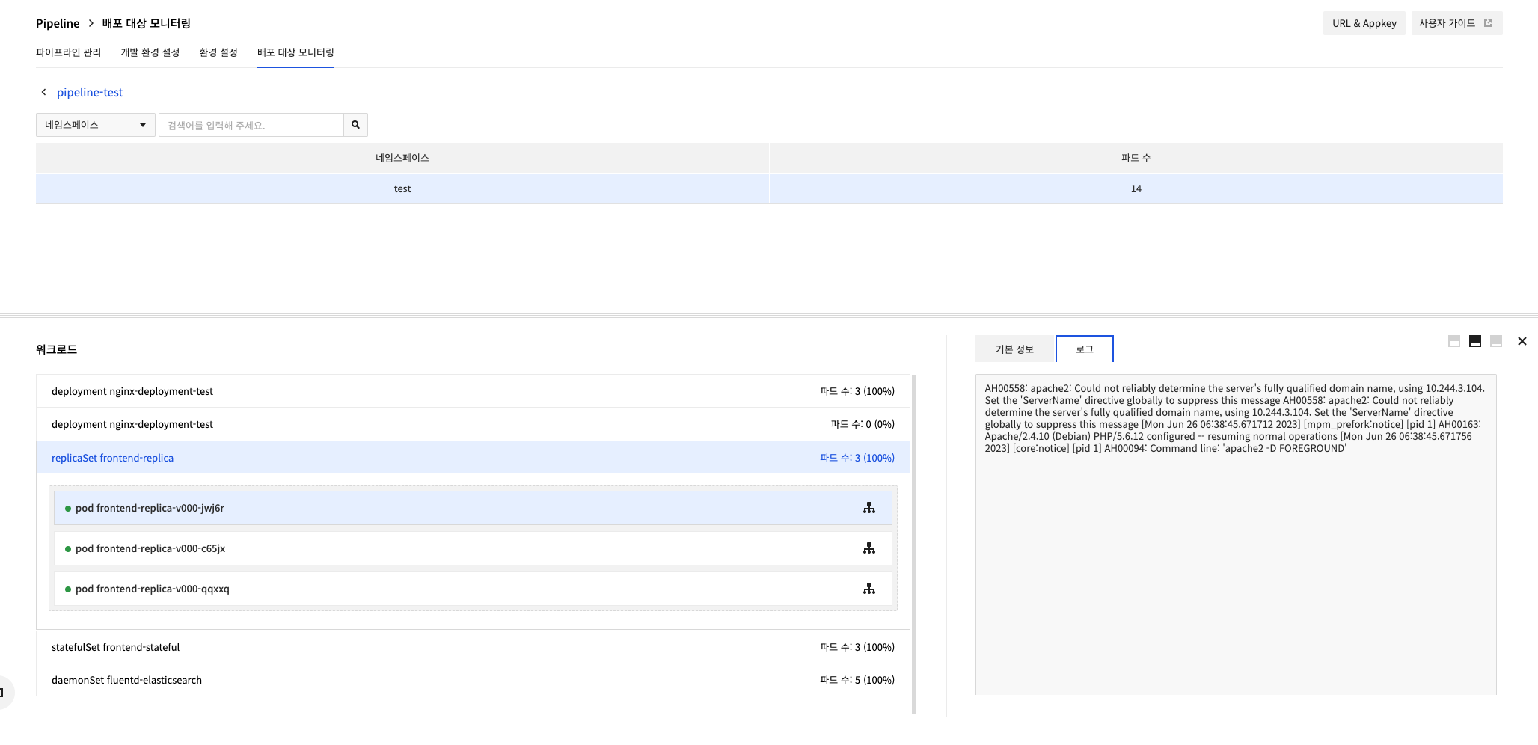Open topology view for pod frontend-replica-v000-jwj6r
The image size is (1538, 745).
pos(868,507)
